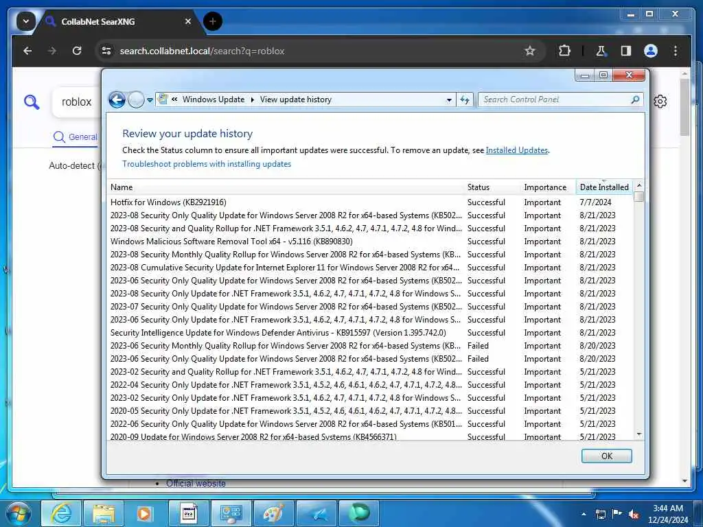Click the Action Center flag tray icon

click(x=617, y=514)
